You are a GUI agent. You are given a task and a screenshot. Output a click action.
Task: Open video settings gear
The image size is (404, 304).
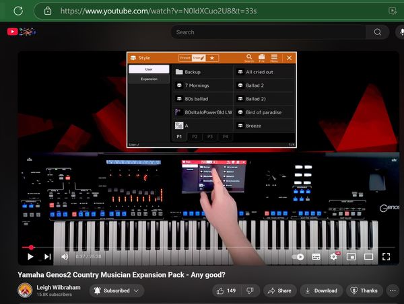(334, 256)
